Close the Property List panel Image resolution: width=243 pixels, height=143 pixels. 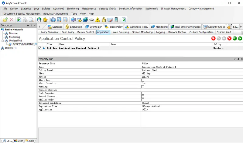[241, 59]
